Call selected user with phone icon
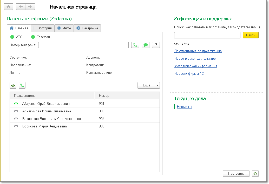Viewport: 269px width, 184px height. tap(22, 85)
